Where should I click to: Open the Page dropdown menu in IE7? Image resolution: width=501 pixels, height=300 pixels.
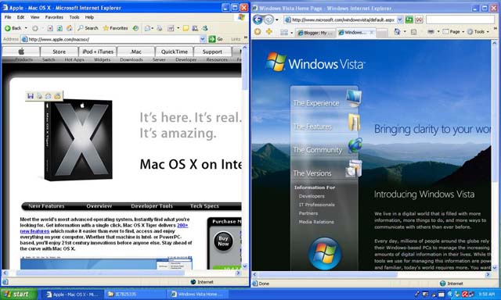(x=454, y=31)
